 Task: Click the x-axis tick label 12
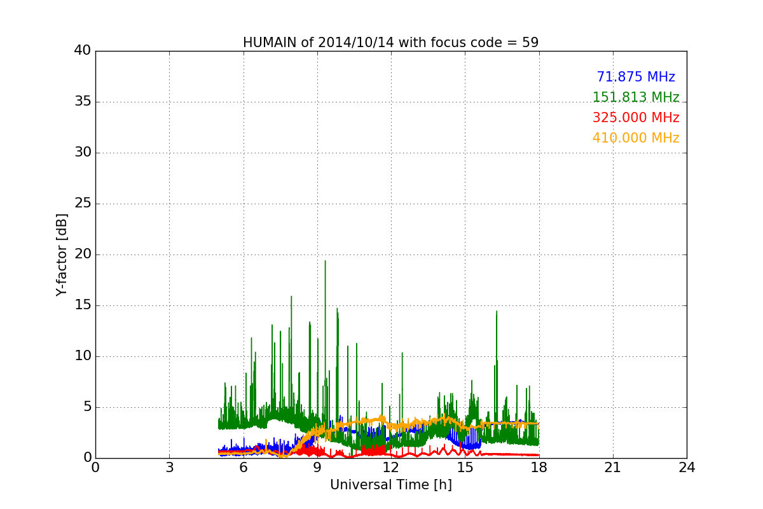[390, 468]
